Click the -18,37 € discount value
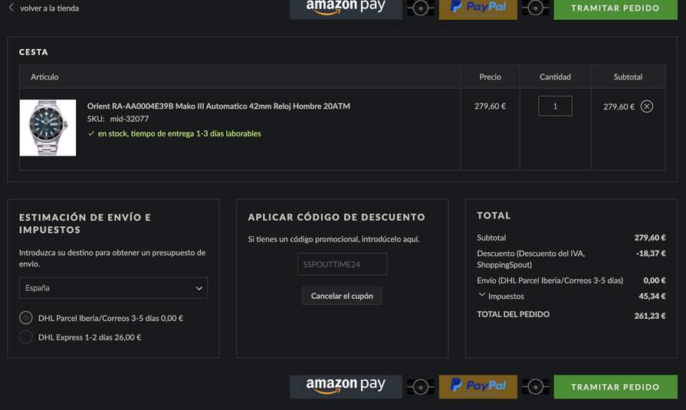The width and height of the screenshot is (686, 410). pos(651,253)
